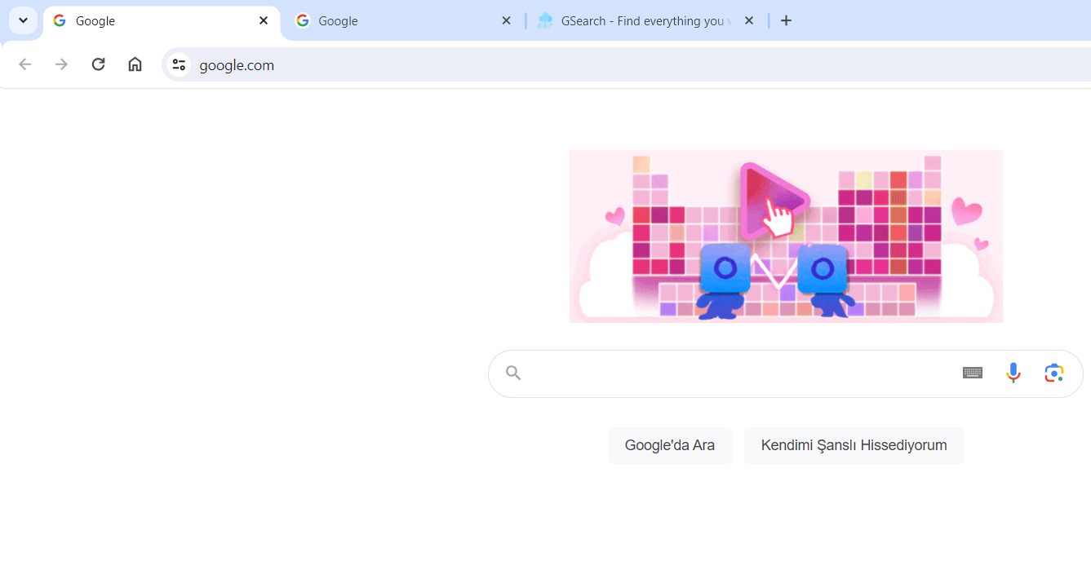The height and width of the screenshot is (579, 1091).
Task: Click Kendimi Şanslı Hissediyorum button
Action: 854,445
